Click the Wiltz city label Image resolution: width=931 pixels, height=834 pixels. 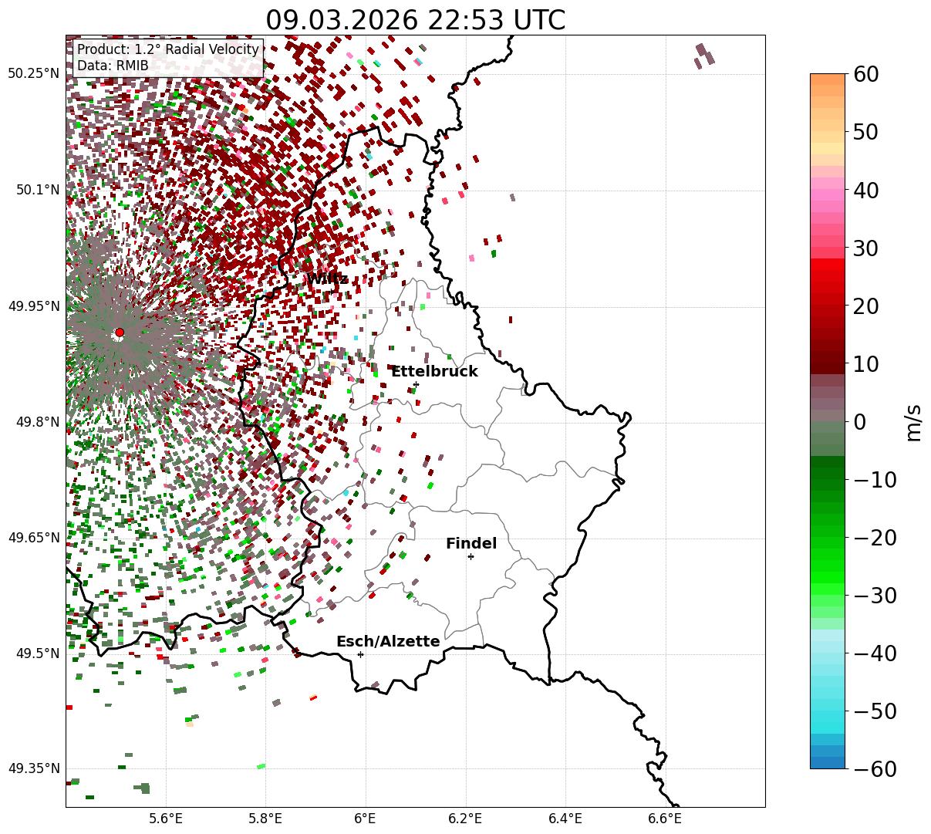coord(327,279)
